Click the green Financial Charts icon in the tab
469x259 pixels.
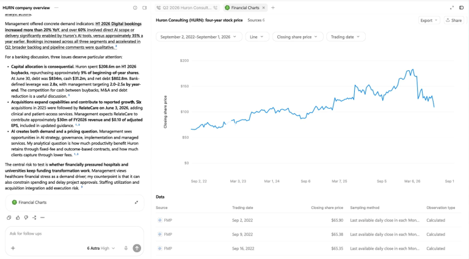pos(227,8)
